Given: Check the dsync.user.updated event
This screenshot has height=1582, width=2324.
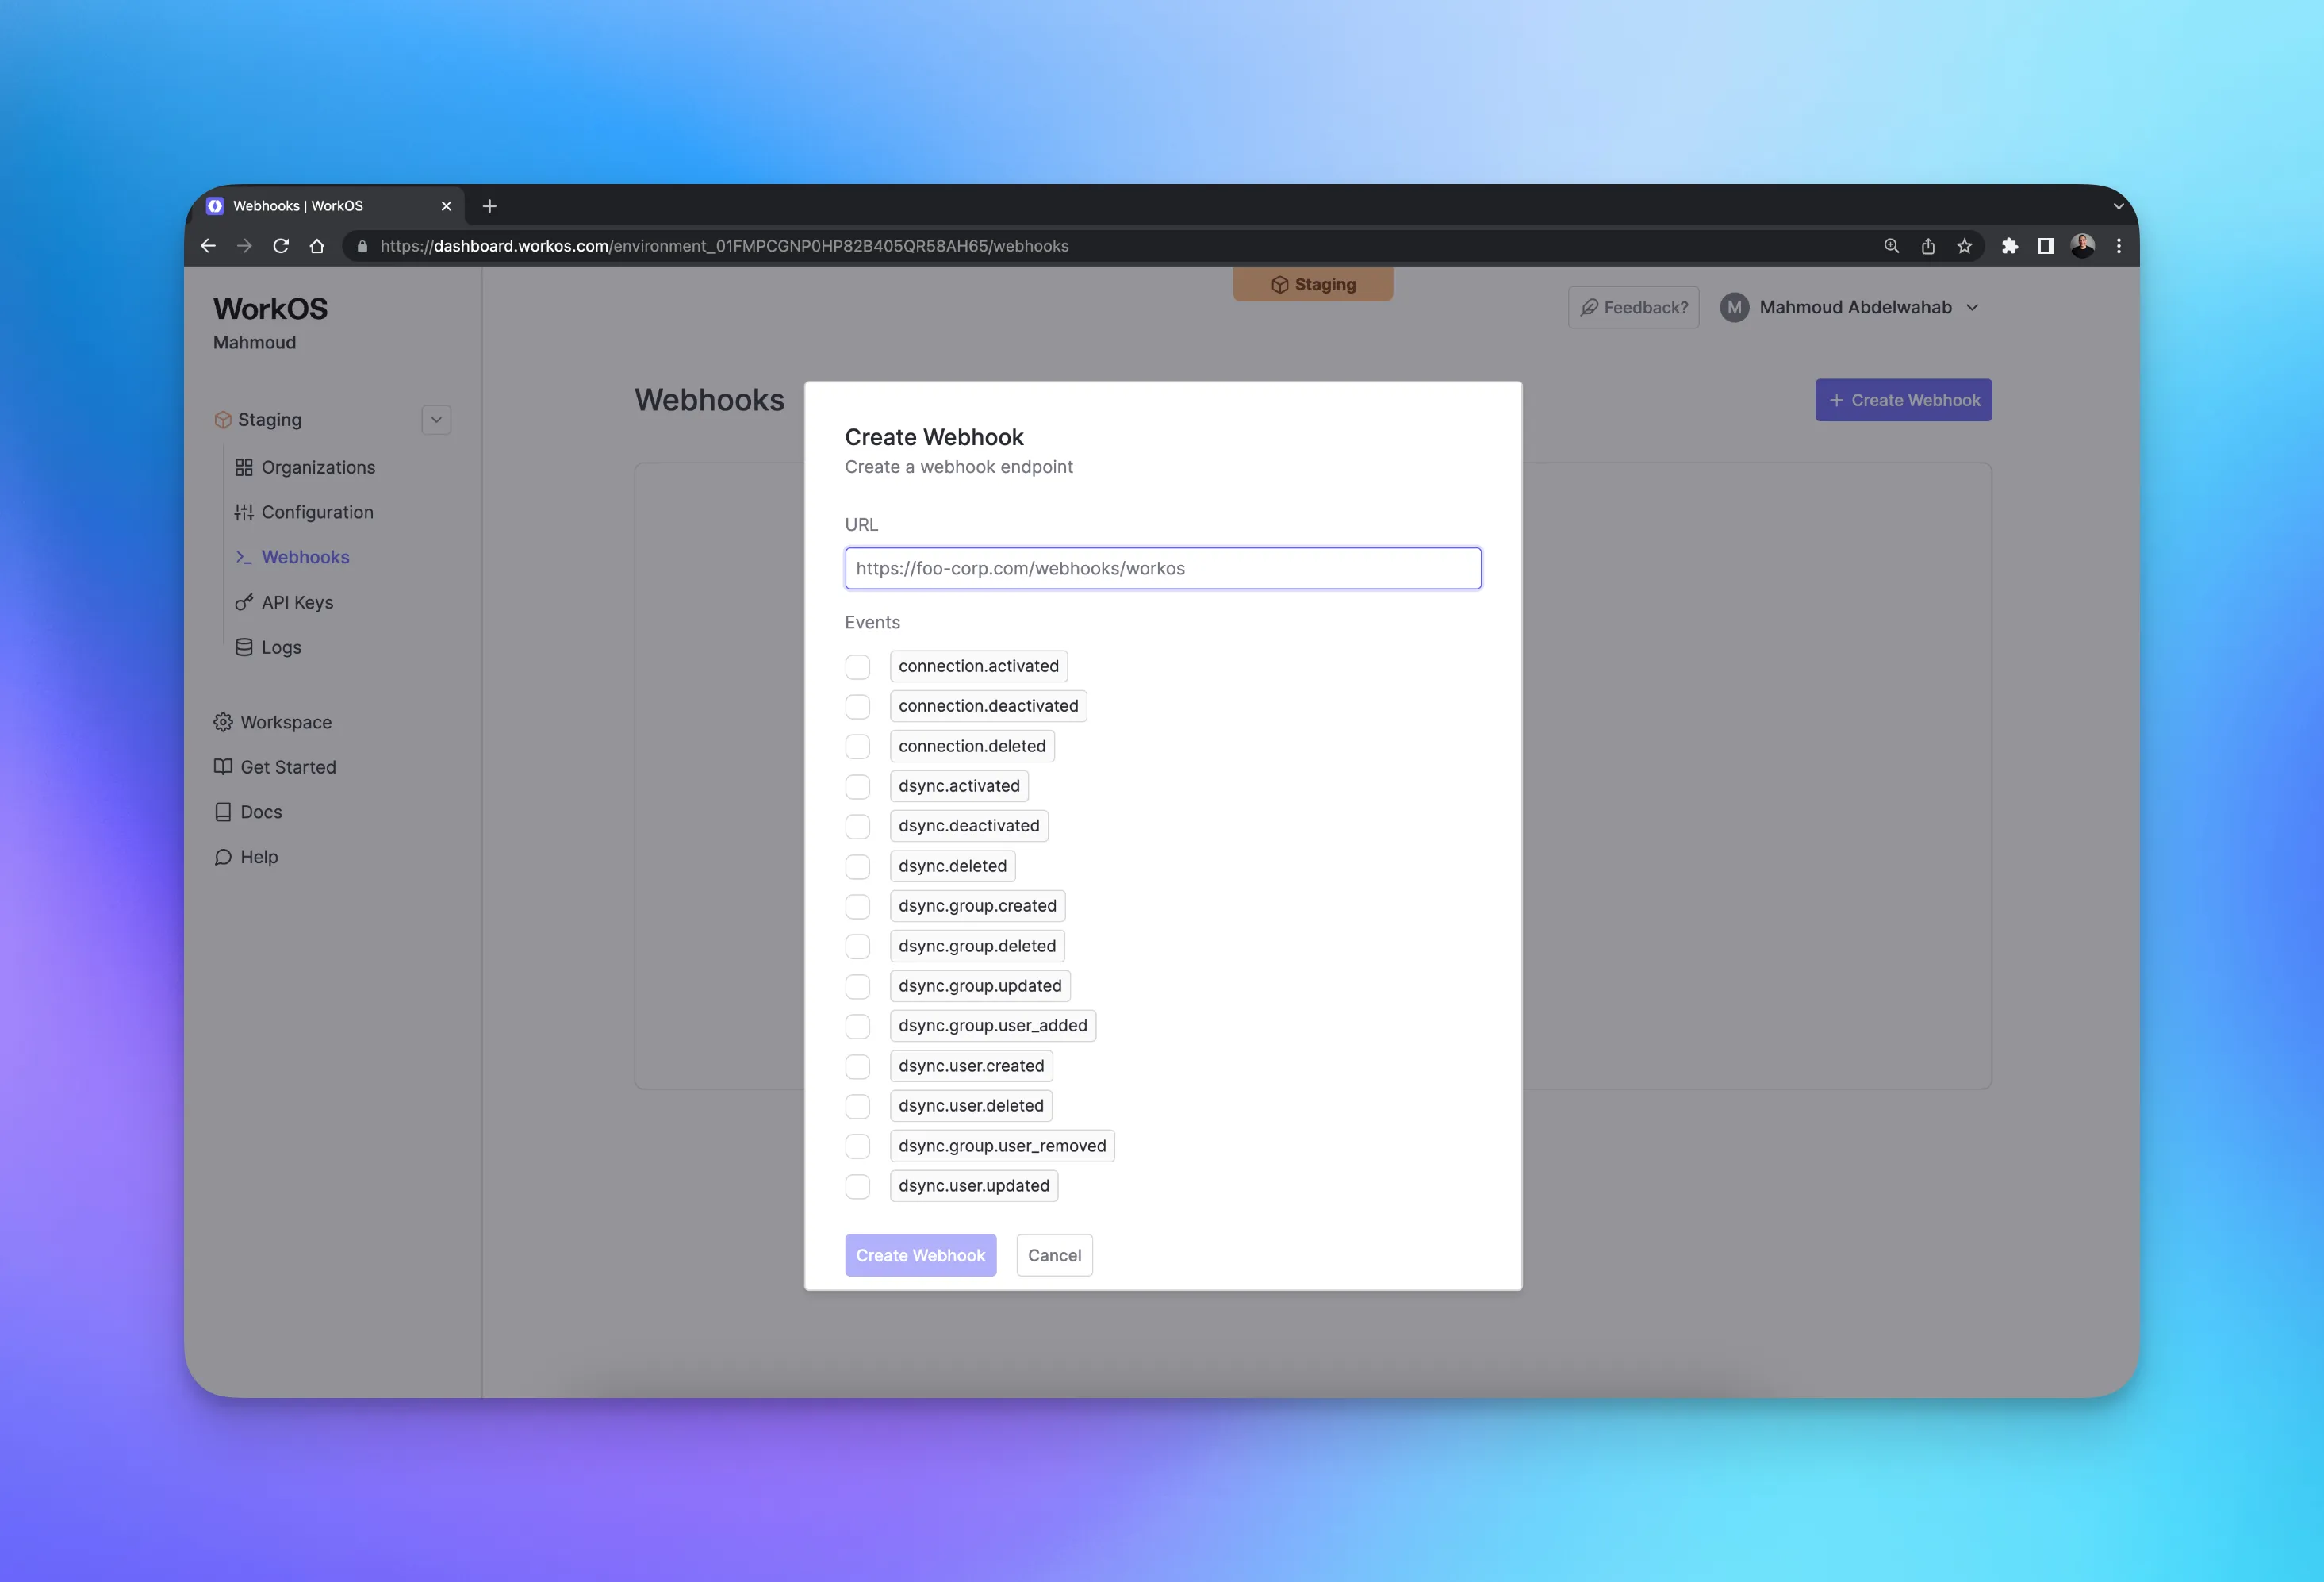Looking at the screenshot, I should pos(857,1187).
